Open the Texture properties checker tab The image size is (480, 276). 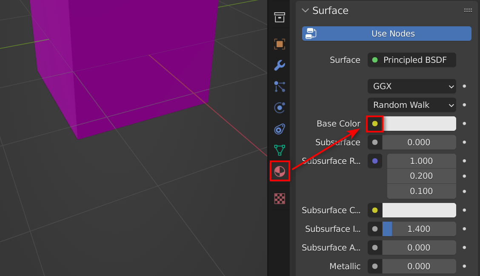click(280, 198)
